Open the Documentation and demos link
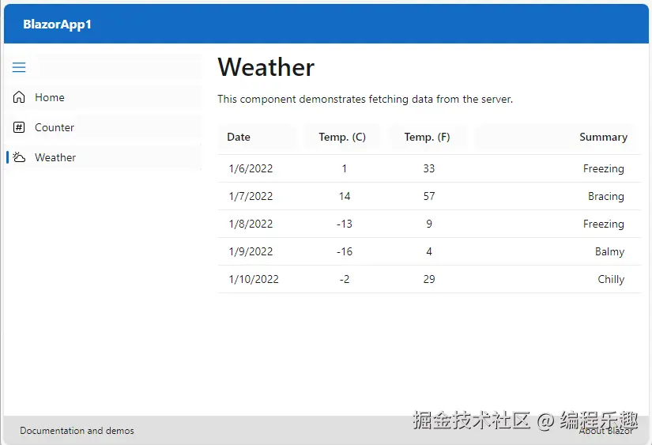Screen dimensions: 652x445 point(77,431)
